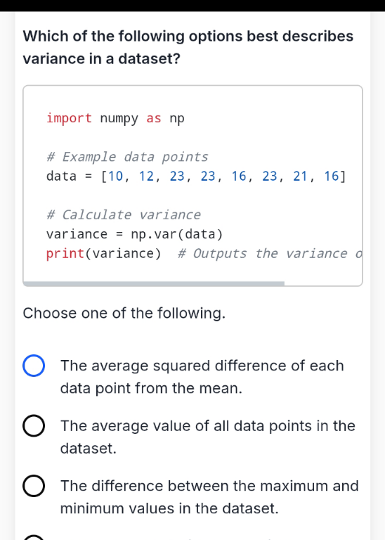Choose the "average value of all data points" radio
Screen dimensions: 385x540
click(x=34, y=425)
